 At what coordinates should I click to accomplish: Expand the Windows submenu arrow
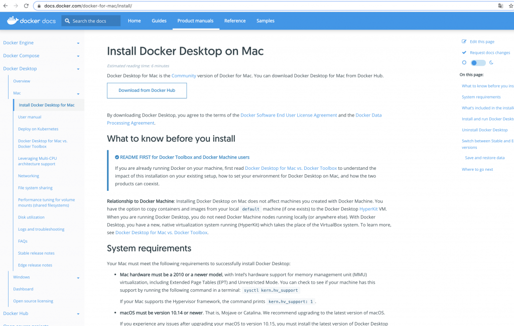point(78,278)
